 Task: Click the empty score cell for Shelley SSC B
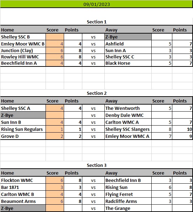[x=55, y=37]
